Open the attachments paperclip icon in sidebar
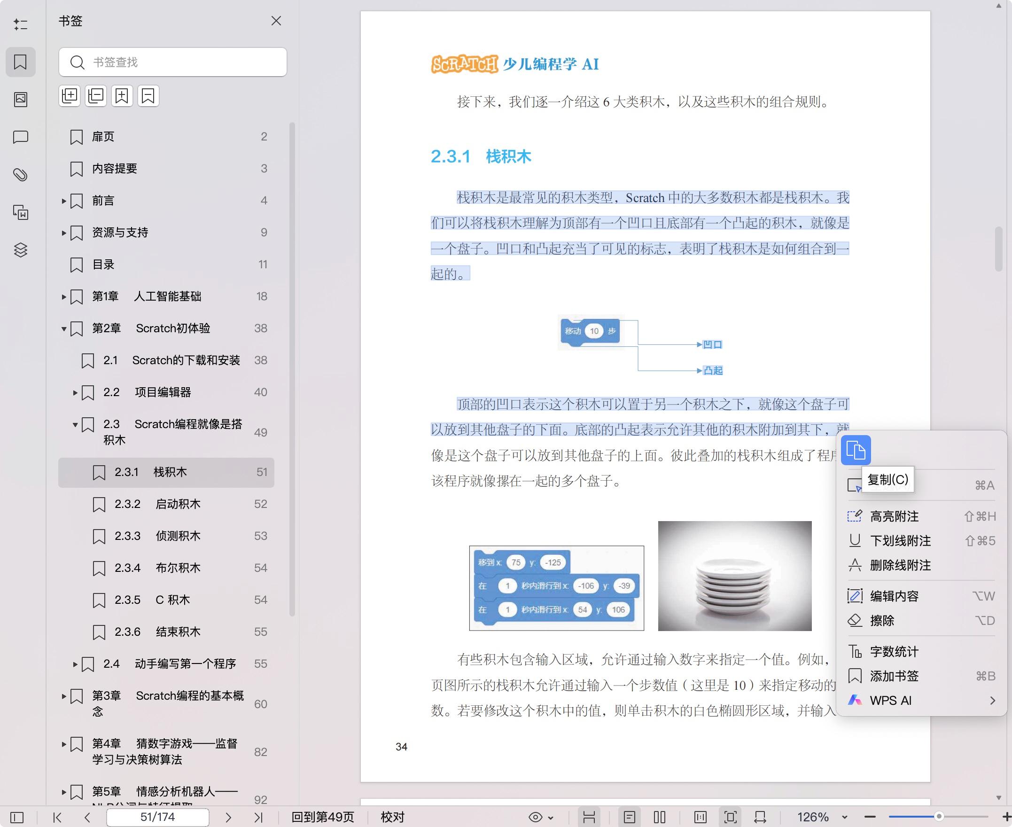 (x=21, y=175)
